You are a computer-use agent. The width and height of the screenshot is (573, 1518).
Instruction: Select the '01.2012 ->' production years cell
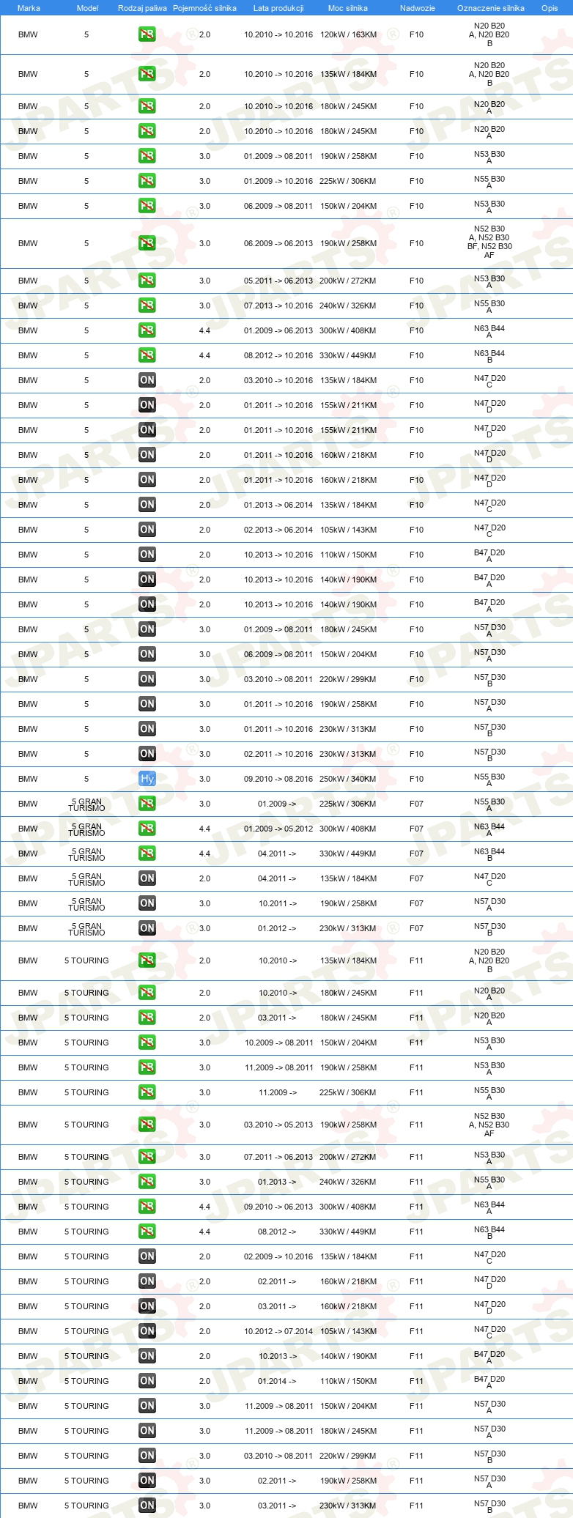tap(278, 928)
